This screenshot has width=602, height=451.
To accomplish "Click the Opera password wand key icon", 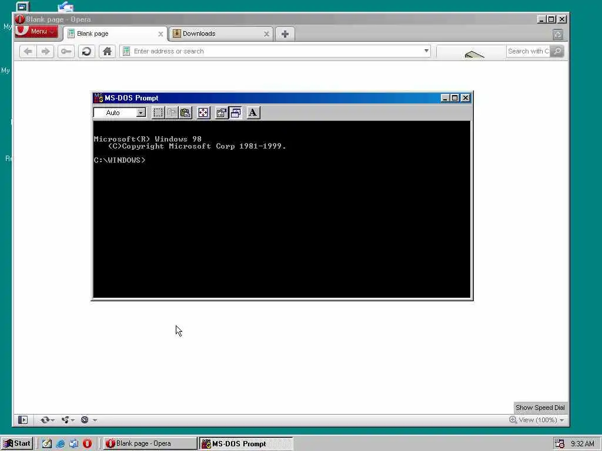I will coord(66,52).
